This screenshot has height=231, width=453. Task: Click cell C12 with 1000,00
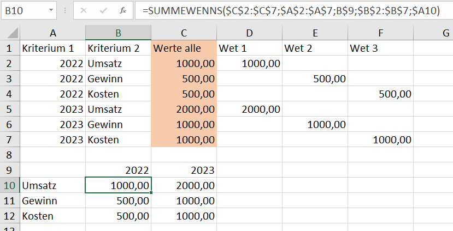[184, 216]
